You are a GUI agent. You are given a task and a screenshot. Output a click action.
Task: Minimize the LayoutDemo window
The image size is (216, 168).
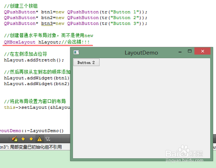180,52
